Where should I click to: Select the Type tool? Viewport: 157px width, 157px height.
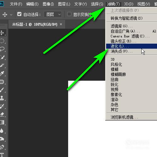pyautogui.click(x=2, y=155)
